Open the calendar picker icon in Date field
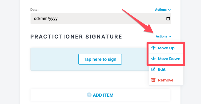Image resolution: width=201 pixels, height=104 pixels. pyautogui.click(x=168, y=19)
